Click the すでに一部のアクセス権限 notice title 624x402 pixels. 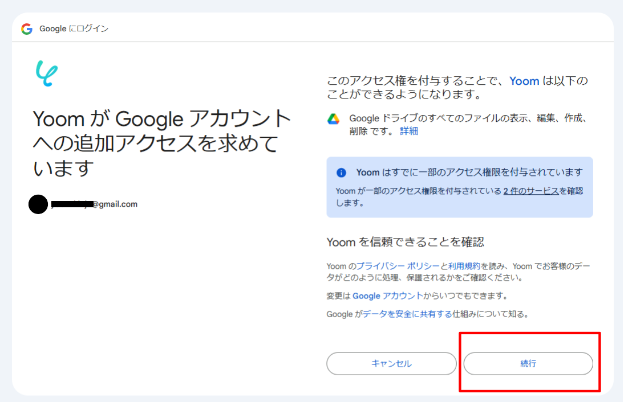(469, 173)
